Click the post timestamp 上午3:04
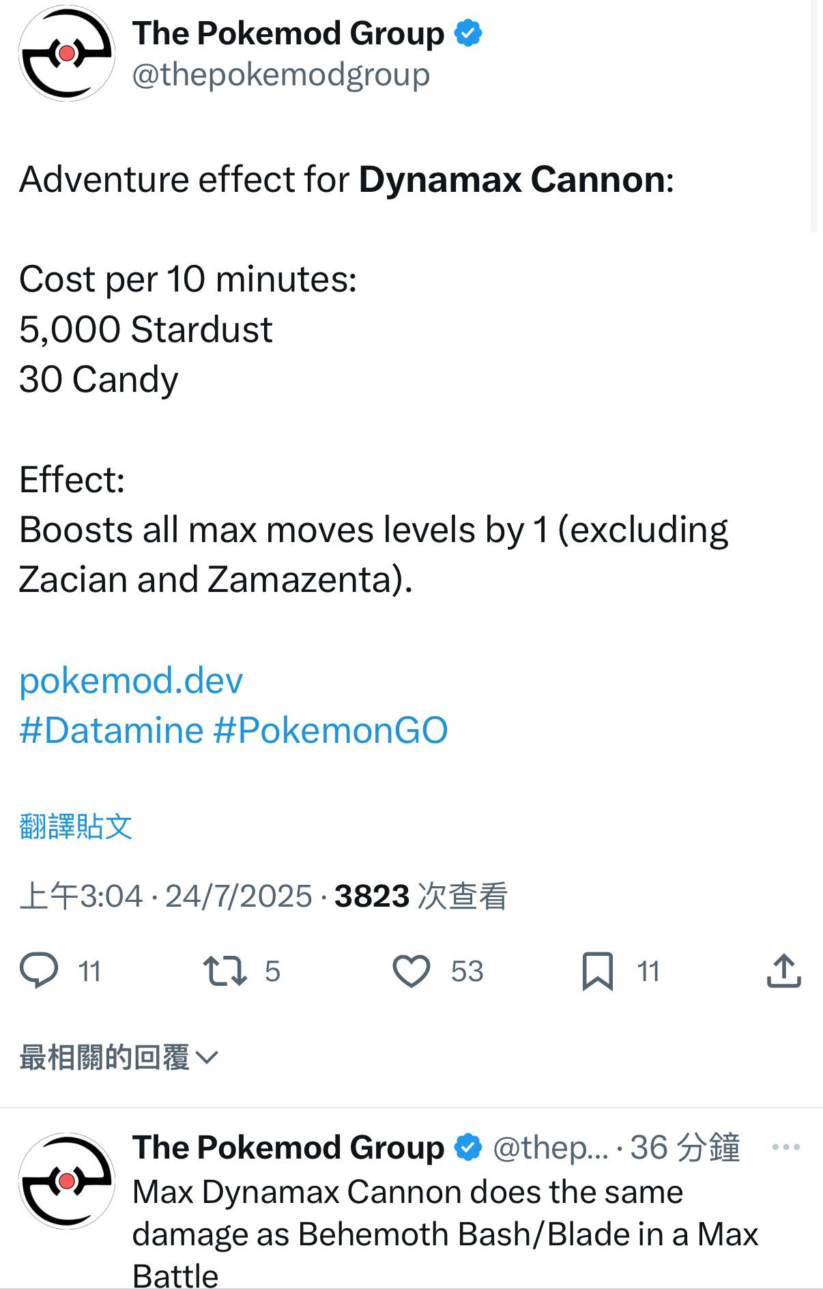The height and width of the screenshot is (1289, 823). pos(81,896)
